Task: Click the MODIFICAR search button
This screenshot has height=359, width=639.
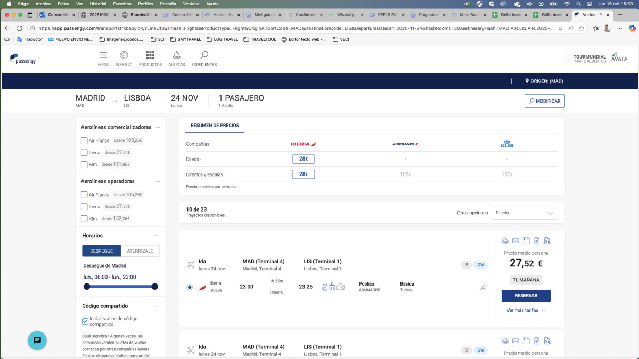Action: [x=544, y=101]
